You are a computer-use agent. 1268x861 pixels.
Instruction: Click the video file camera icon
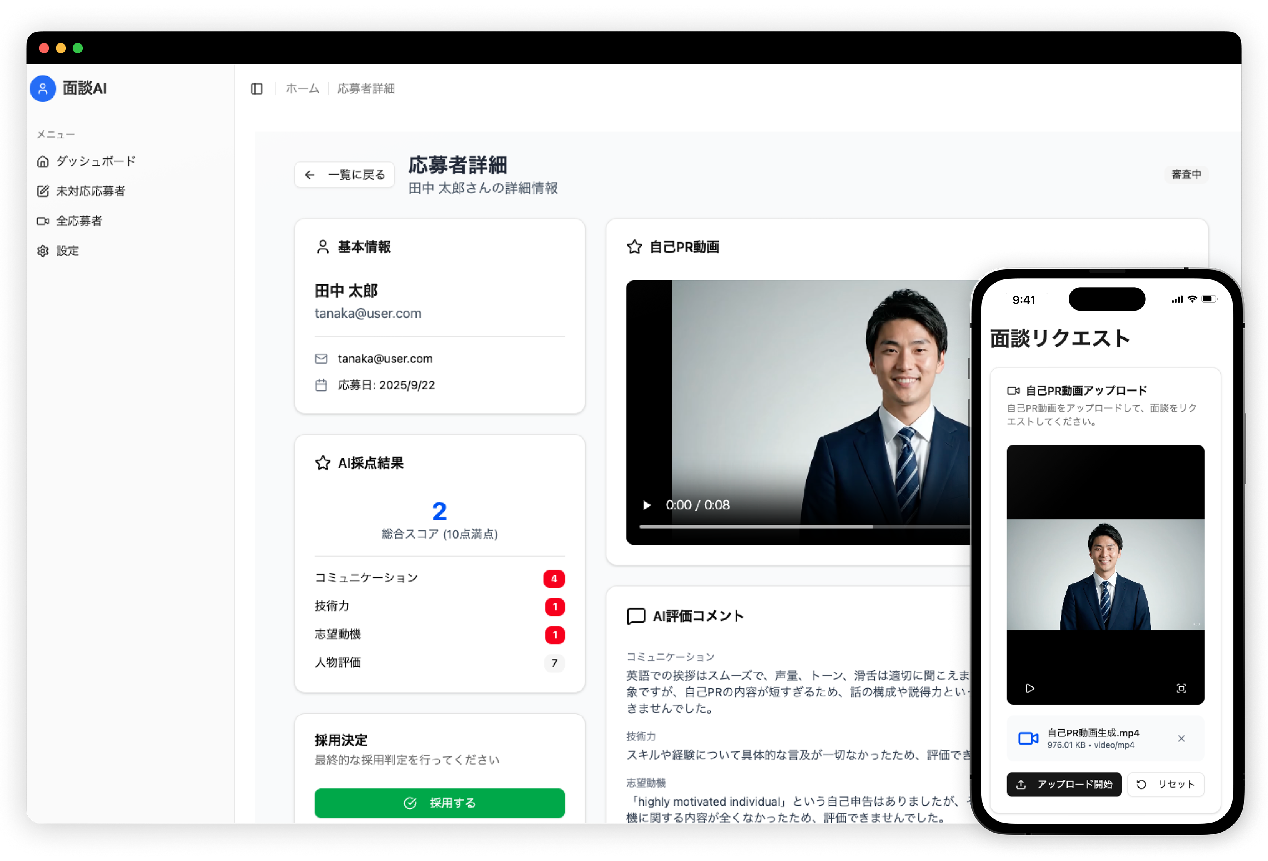pyautogui.click(x=1028, y=738)
